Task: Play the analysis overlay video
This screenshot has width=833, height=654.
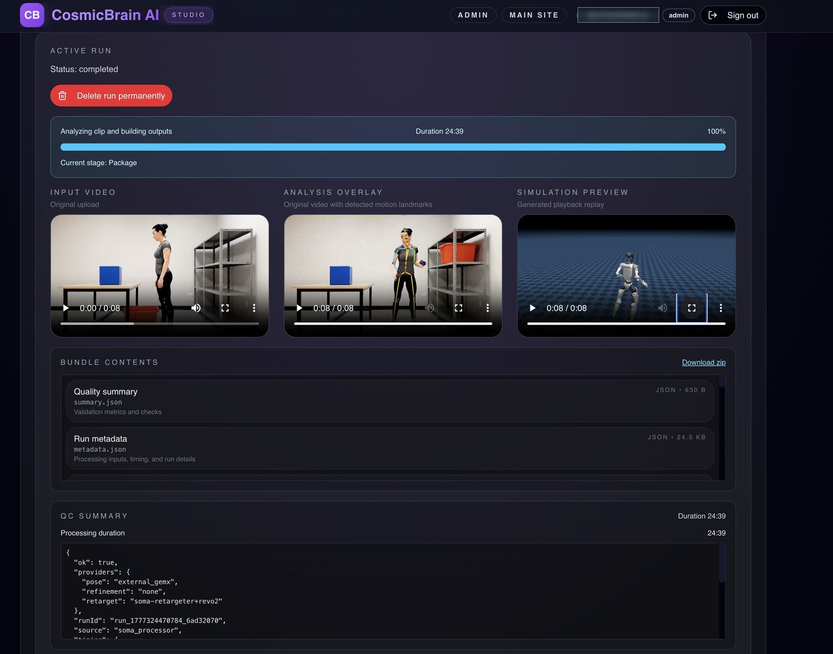Action: point(299,308)
